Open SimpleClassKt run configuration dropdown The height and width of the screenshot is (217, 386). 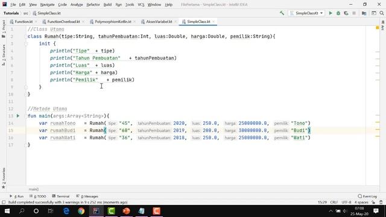tap(307, 13)
